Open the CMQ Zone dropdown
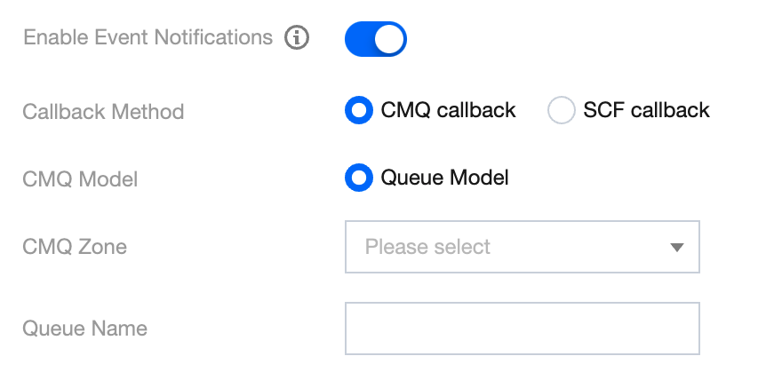Screen dimensions: 766x380 click(x=522, y=247)
